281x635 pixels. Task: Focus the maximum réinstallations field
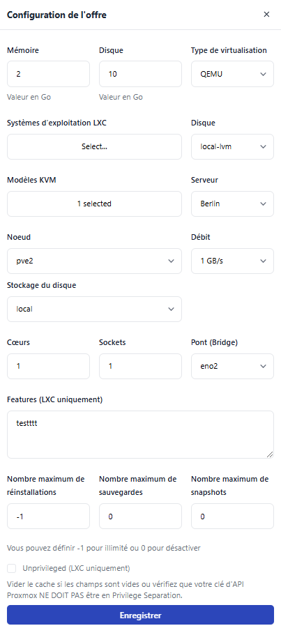pos(48,517)
